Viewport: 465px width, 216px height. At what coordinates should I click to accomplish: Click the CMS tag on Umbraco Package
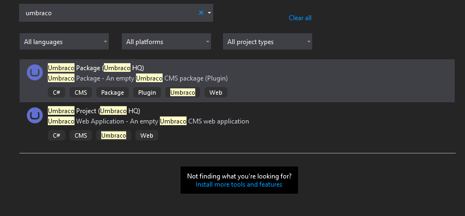coord(80,92)
